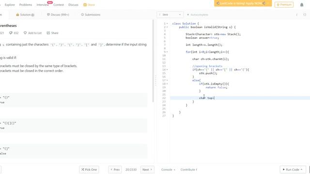The image size is (310, 174).
Task: Collapse the if block fold arrow, line 14
Action: 167,70
